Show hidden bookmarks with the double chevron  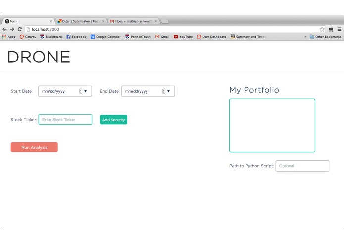click(x=305, y=37)
